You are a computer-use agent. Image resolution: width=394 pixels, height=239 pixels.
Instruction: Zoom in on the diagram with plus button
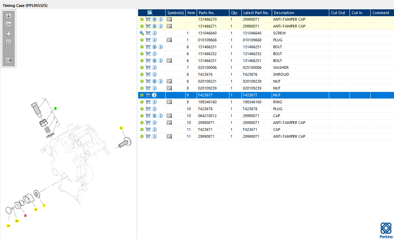(9, 16)
